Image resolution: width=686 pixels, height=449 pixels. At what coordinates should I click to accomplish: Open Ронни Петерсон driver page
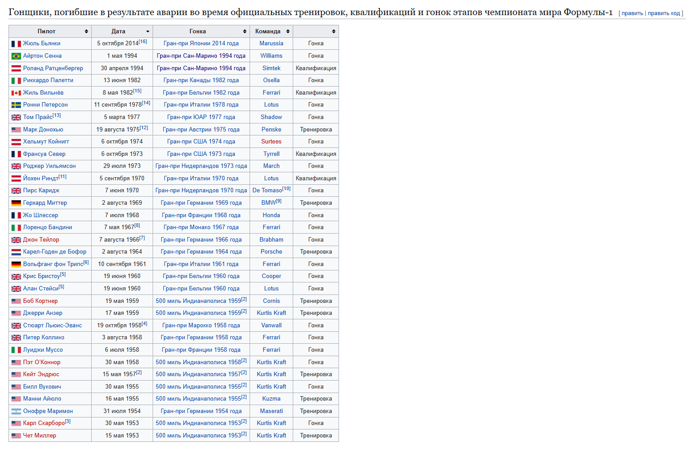click(x=45, y=105)
